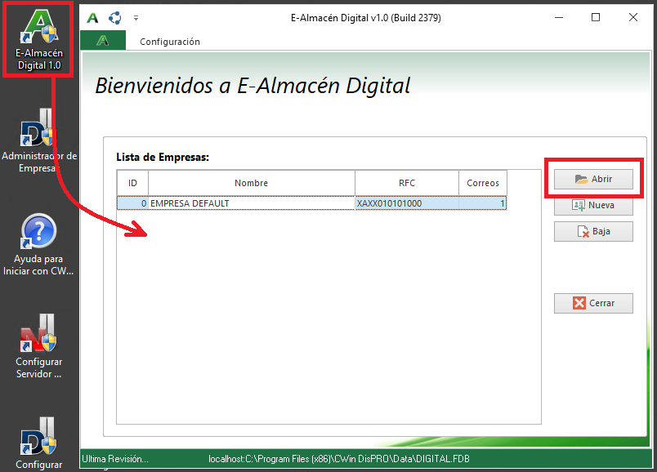Sort by the Nombre column header
Screen dimensions: 657x472
(x=251, y=183)
